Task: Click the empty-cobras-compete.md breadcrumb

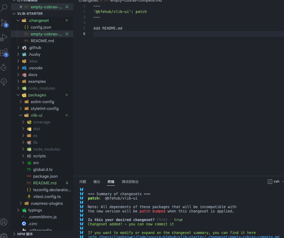Action: (136, 1)
